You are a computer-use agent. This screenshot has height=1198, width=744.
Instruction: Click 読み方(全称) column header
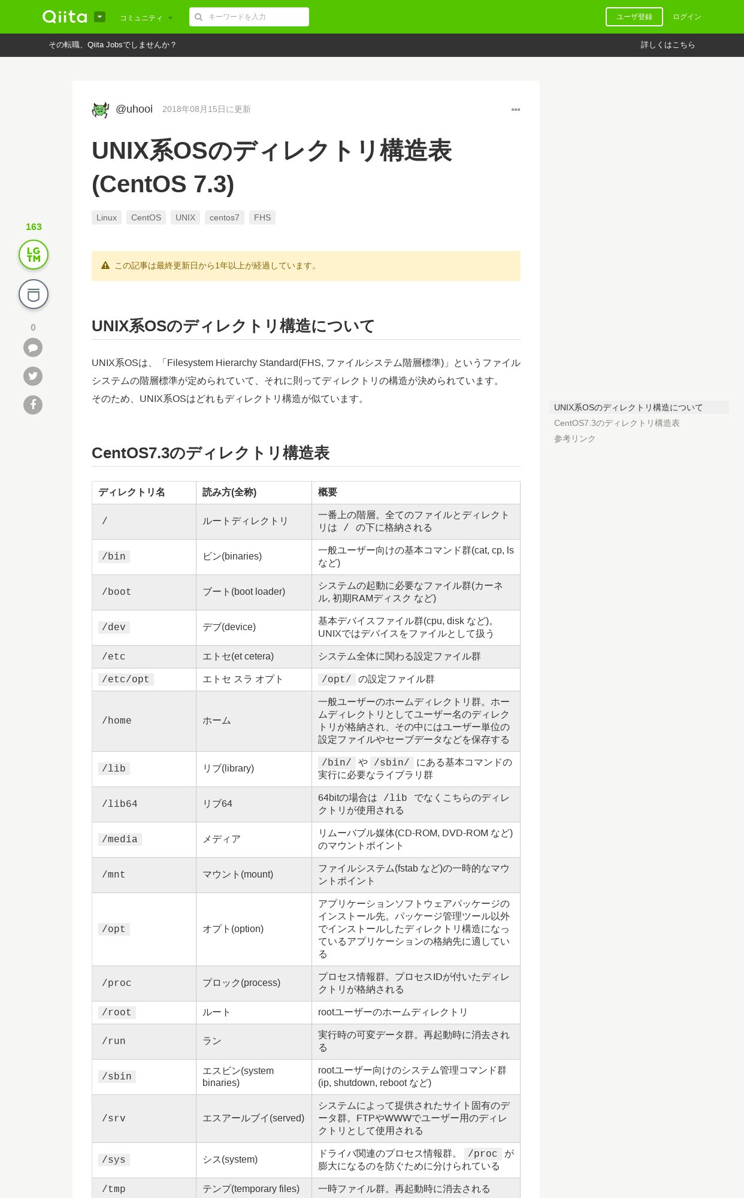pos(254,492)
